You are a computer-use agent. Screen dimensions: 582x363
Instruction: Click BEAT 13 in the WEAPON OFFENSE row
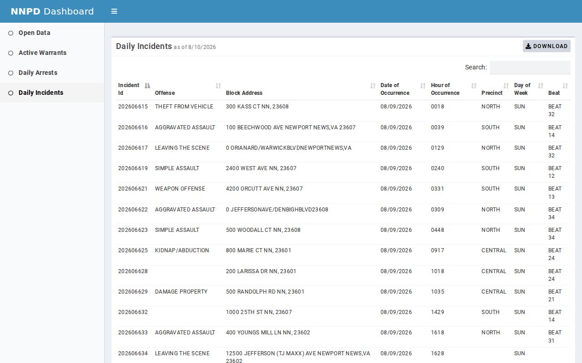pos(555,193)
